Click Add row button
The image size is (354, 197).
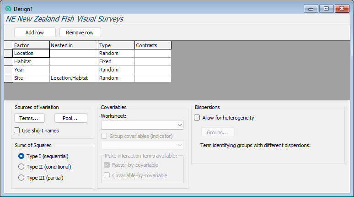(35, 33)
